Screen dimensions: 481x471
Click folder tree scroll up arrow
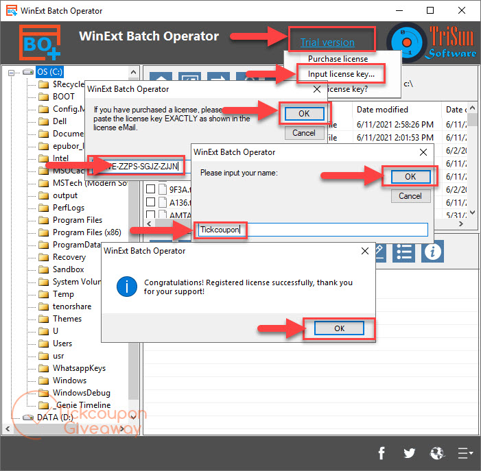(x=133, y=72)
